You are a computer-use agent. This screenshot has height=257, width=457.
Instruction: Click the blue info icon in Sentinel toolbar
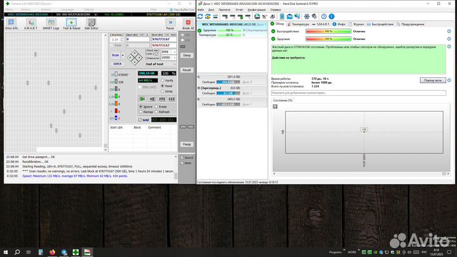click(331, 16)
